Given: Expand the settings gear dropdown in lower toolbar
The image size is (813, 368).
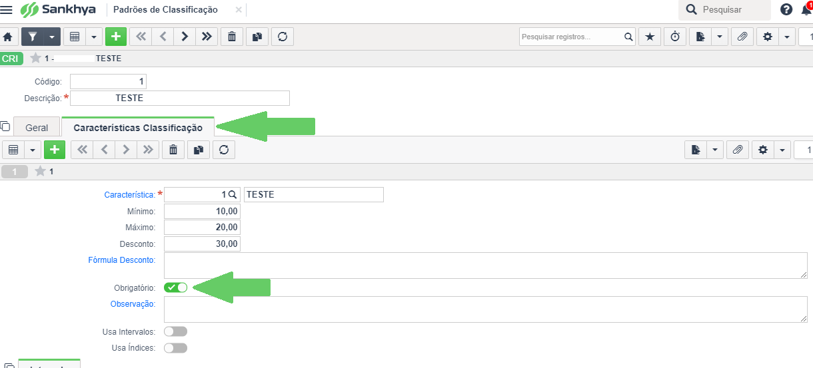Looking at the screenshot, I should (782, 150).
